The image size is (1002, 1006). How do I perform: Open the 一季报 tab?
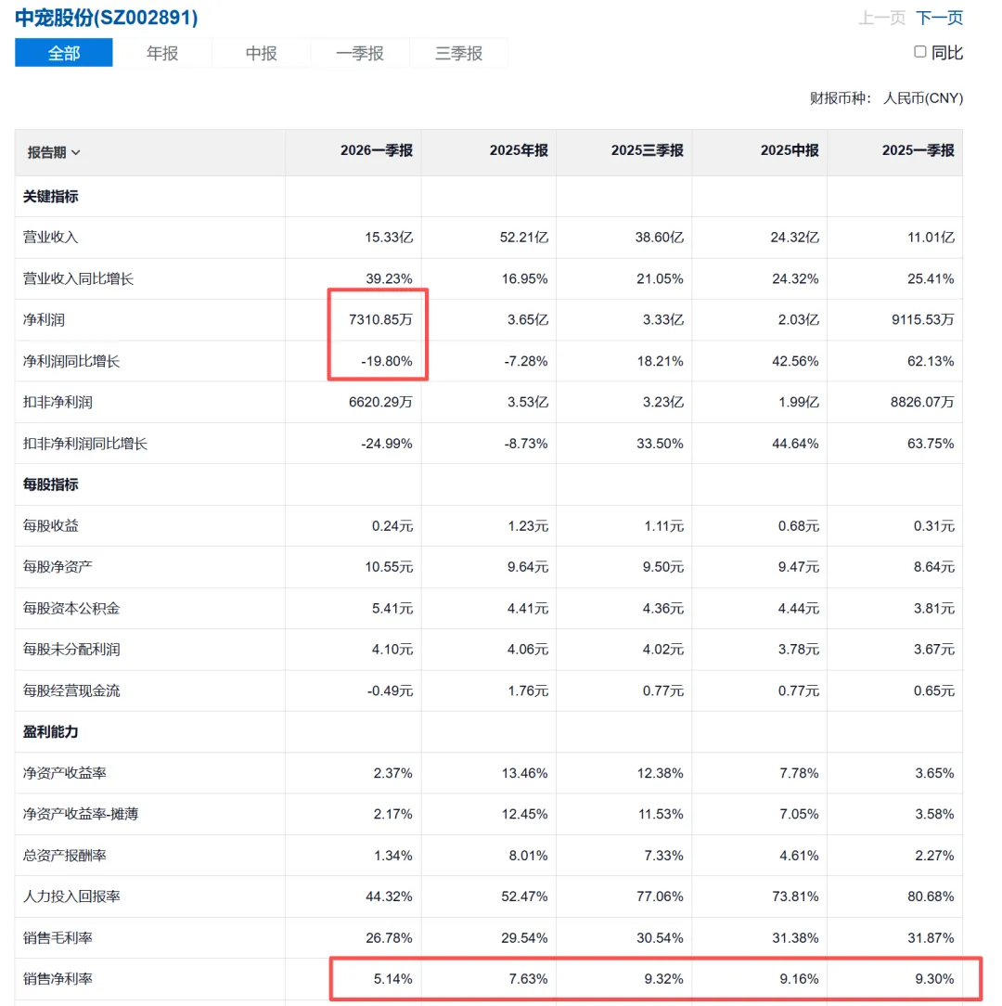tap(360, 53)
